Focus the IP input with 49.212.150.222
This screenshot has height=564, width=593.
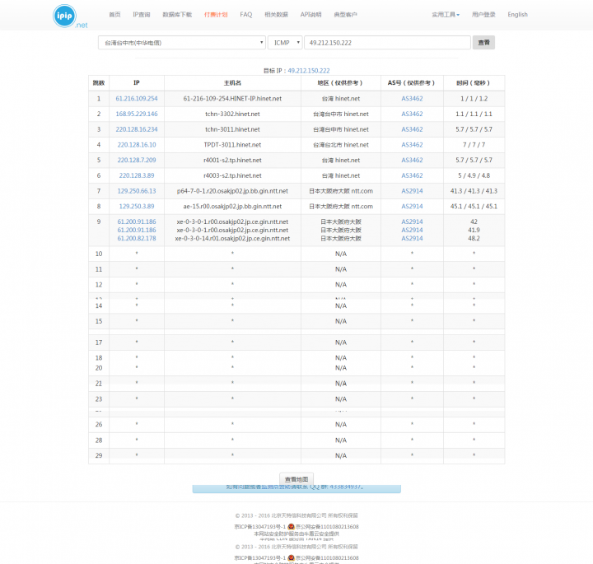coord(387,43)
